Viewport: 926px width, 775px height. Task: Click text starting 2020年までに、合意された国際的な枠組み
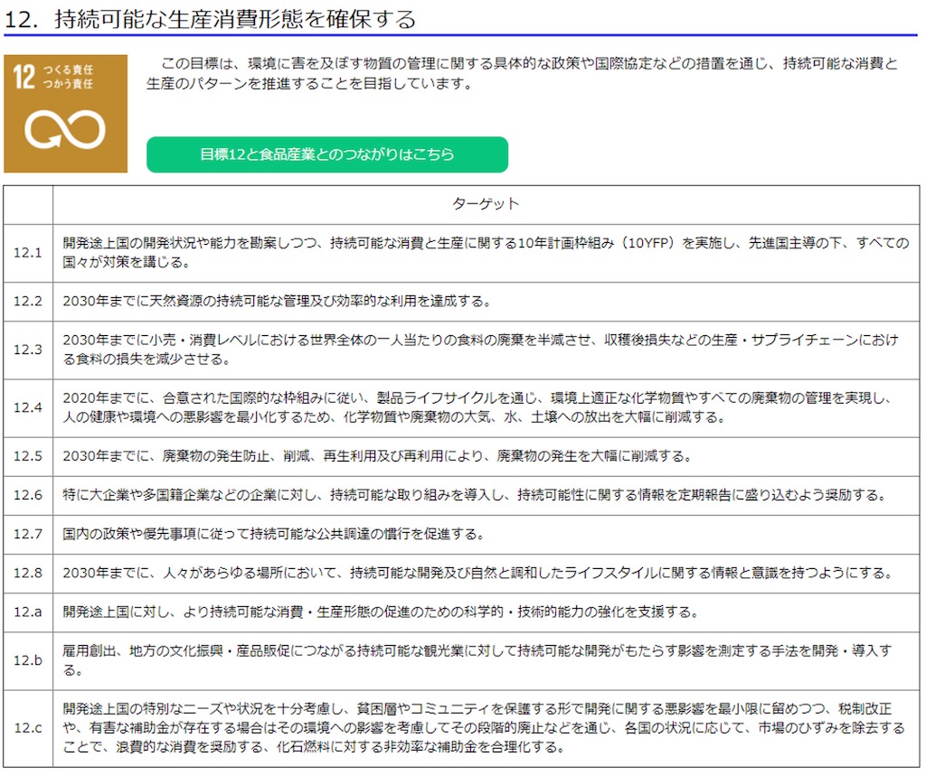click(x=478, y=407)
